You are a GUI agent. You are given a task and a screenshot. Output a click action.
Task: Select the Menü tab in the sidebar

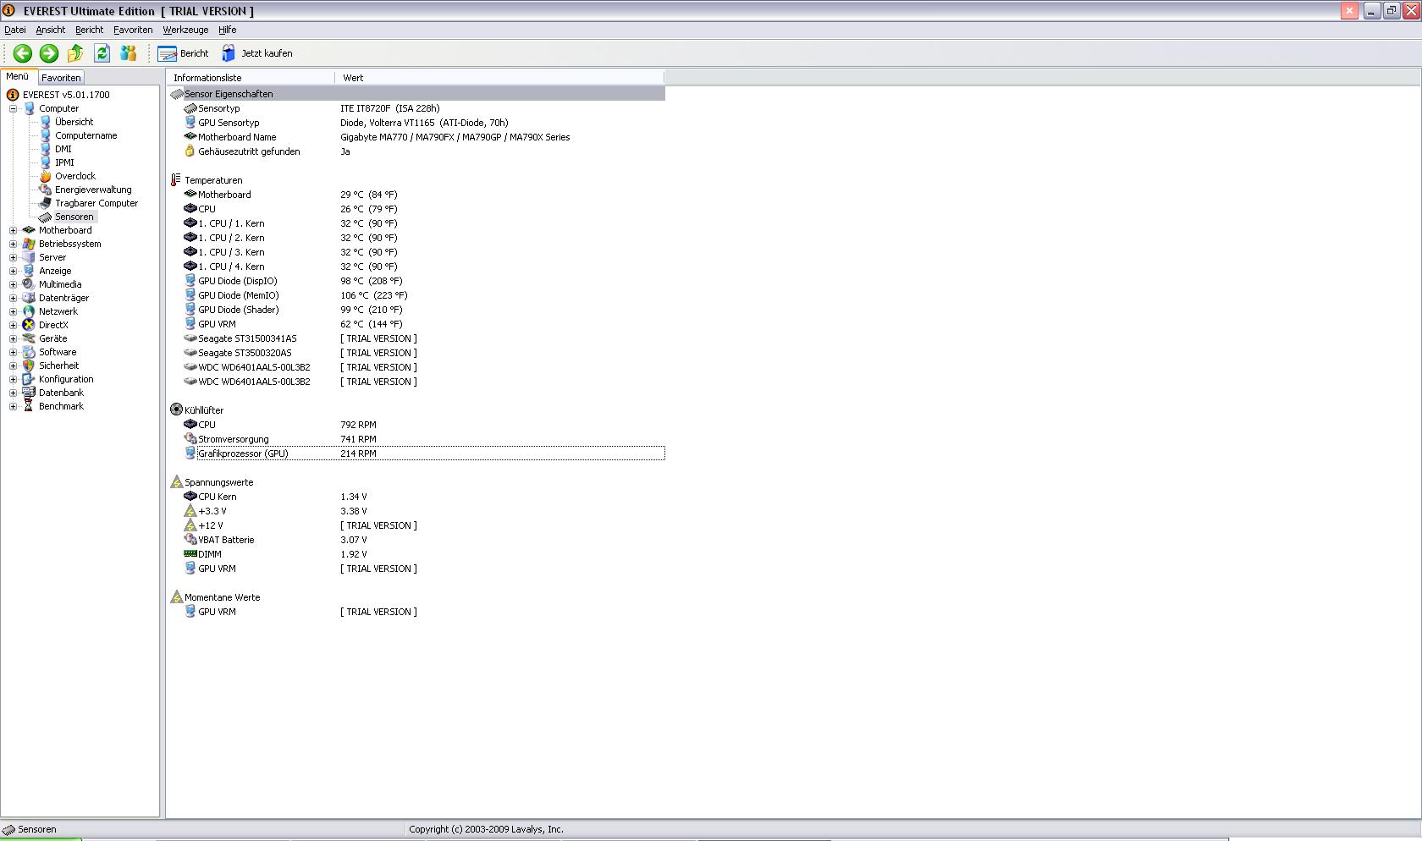point(18,76)
